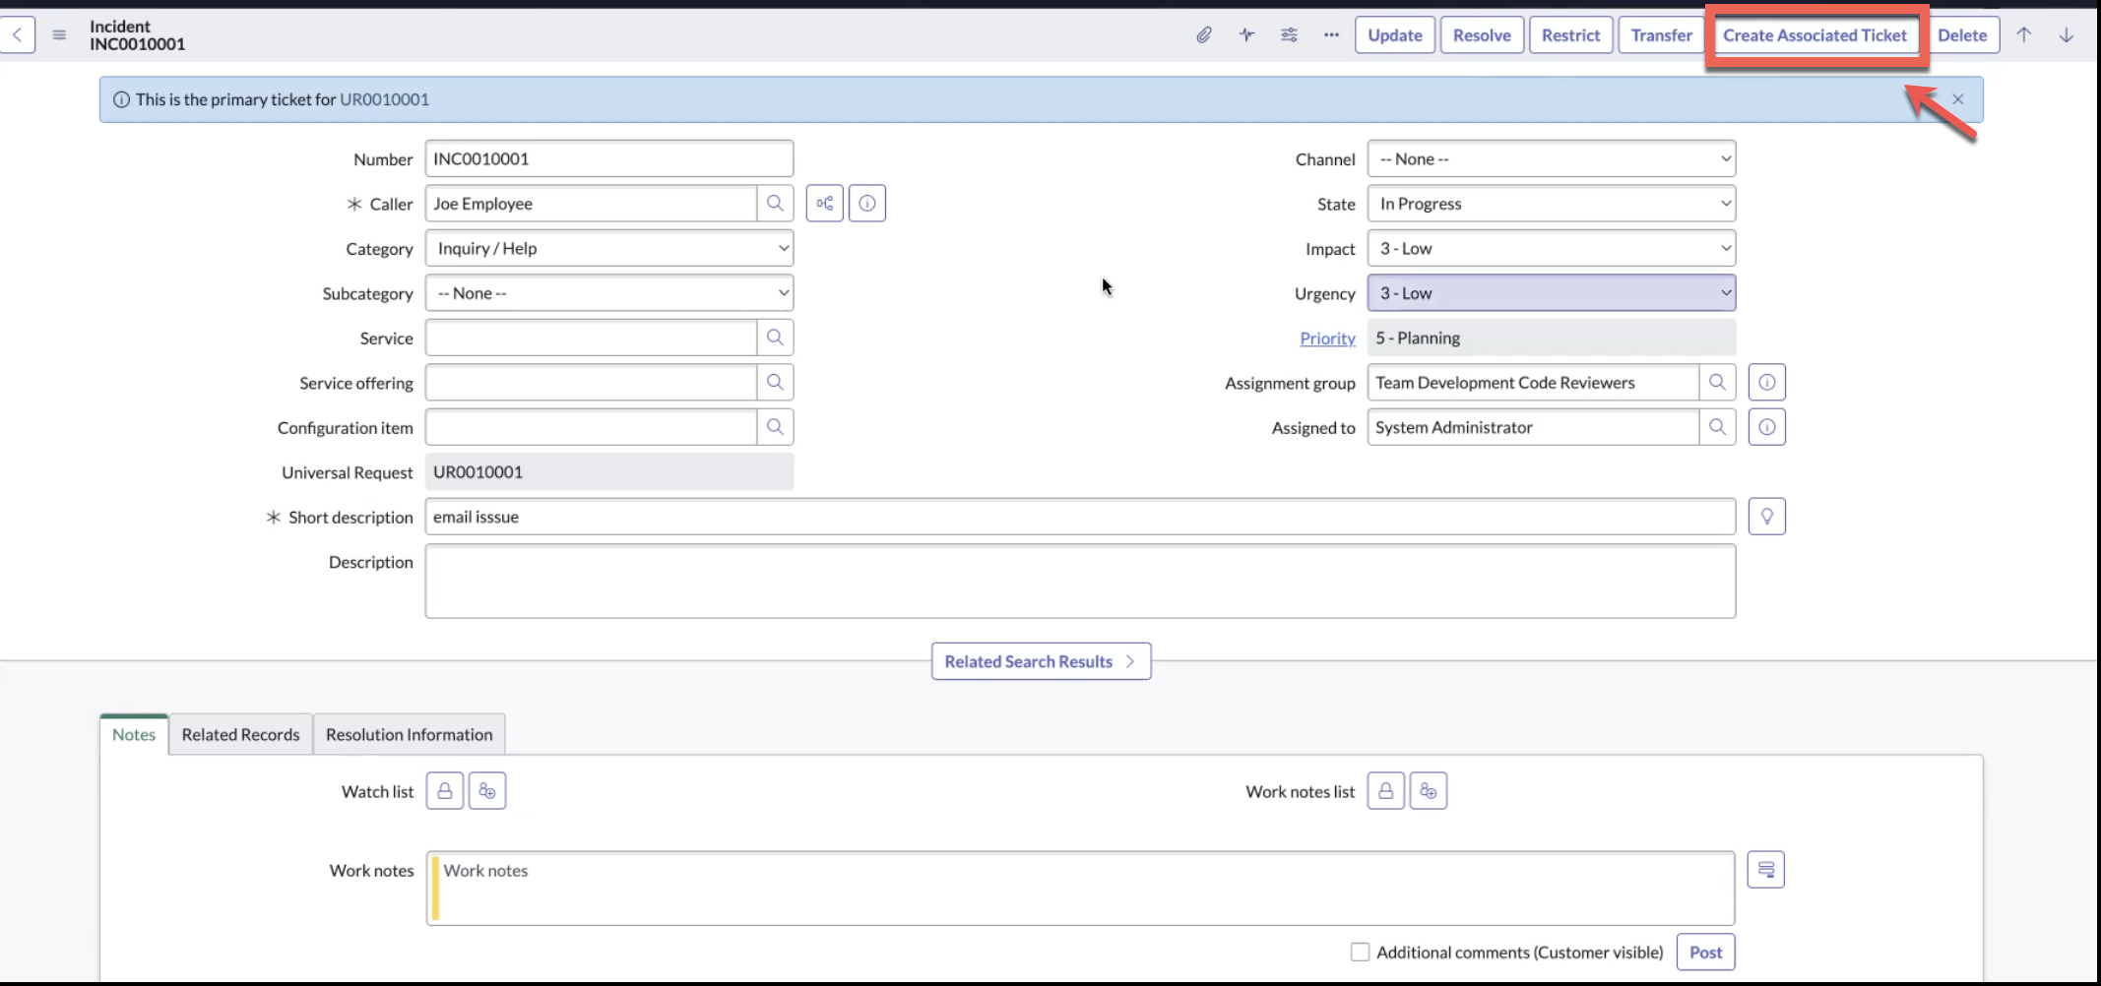
Task: Click the Incident INC0010001 header title
Action: pos(137,34)
